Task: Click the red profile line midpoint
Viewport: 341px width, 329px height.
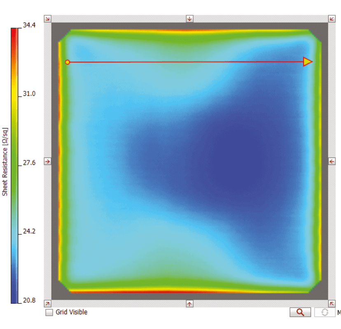Action: point(187,62)
